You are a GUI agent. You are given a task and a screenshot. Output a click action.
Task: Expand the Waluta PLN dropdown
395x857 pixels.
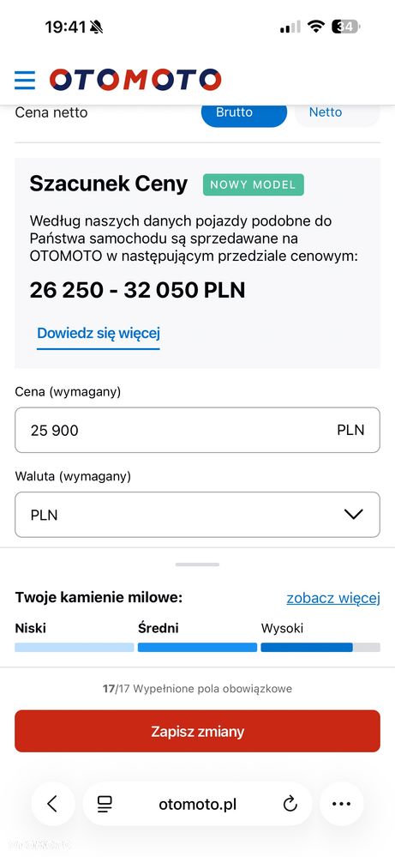(x=197, y=515)
